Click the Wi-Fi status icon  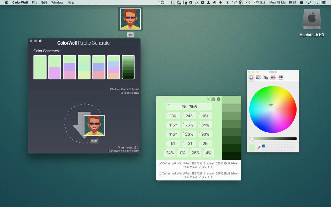pos(234,2)
